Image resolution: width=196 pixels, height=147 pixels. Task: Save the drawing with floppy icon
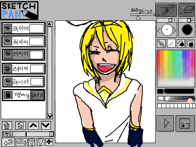185,123
